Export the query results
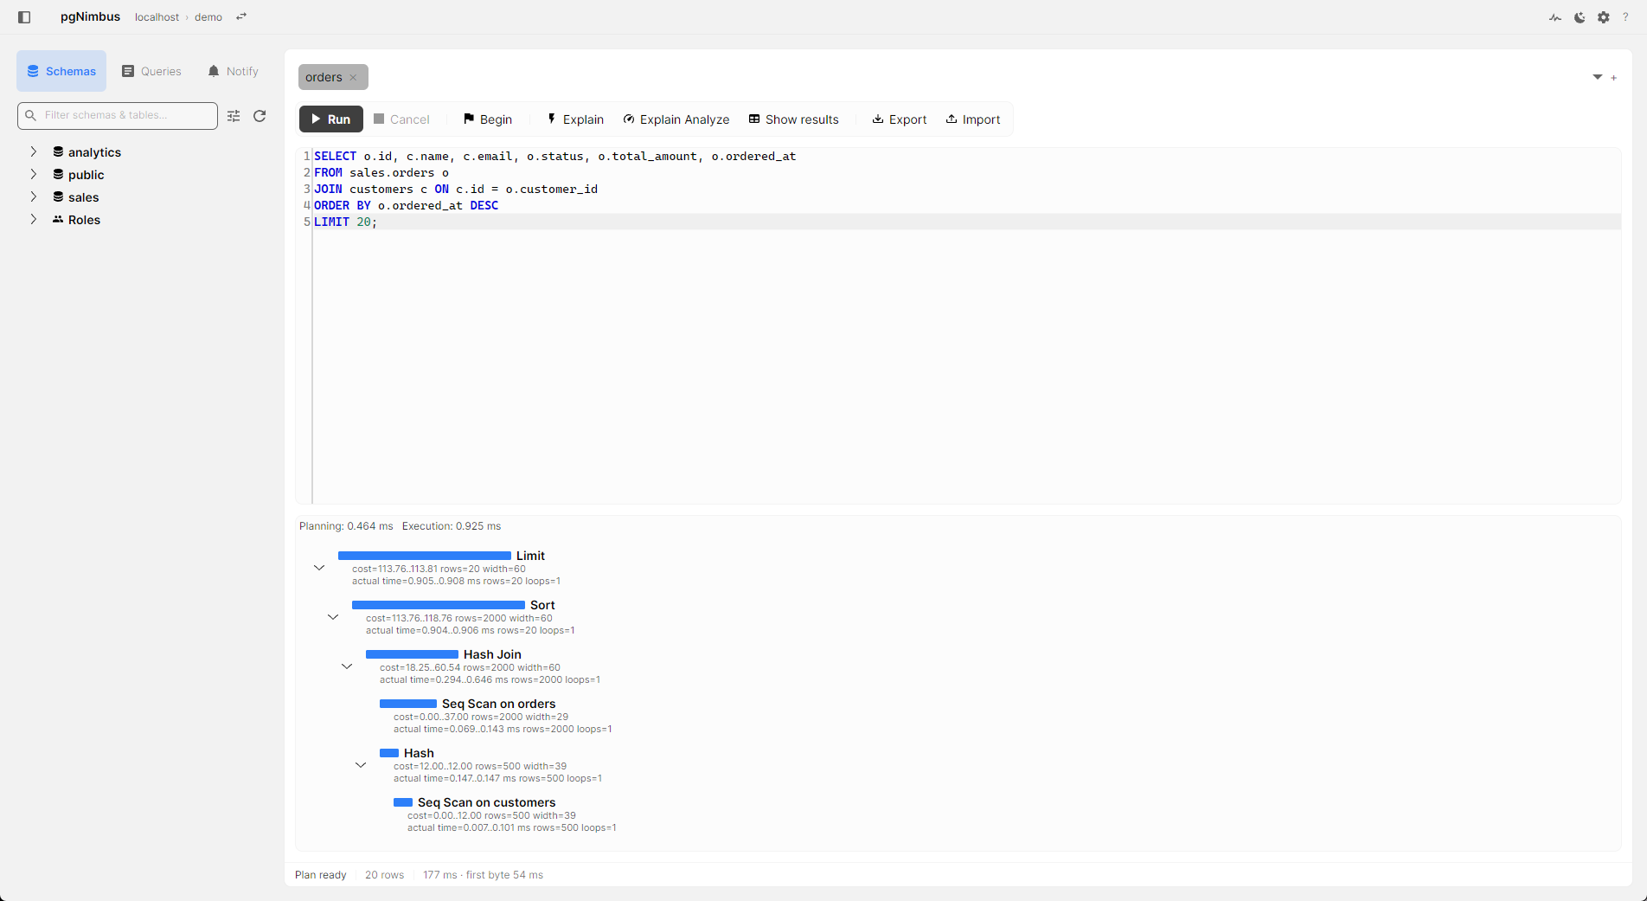 coord(900,119)
